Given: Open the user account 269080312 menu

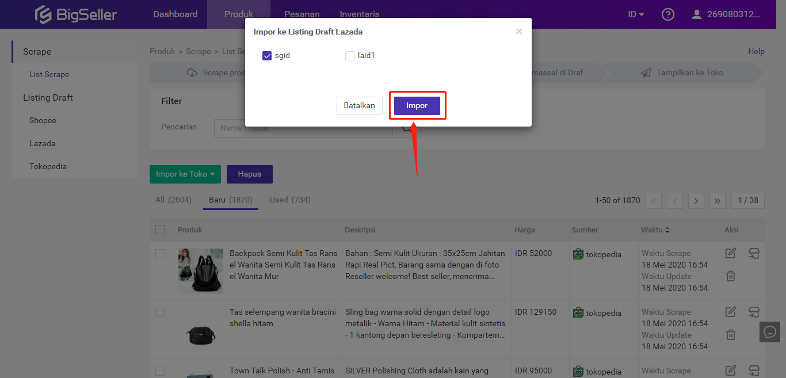Looking at the screenshot, I should tap(726, 14).
